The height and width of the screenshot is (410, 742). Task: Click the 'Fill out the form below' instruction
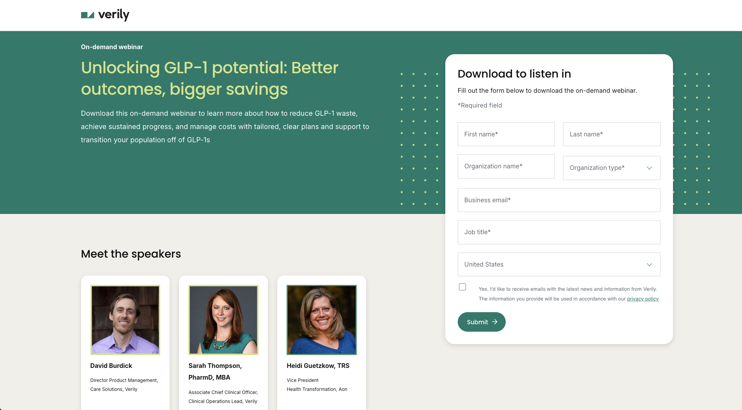click(x=547, y=90)
